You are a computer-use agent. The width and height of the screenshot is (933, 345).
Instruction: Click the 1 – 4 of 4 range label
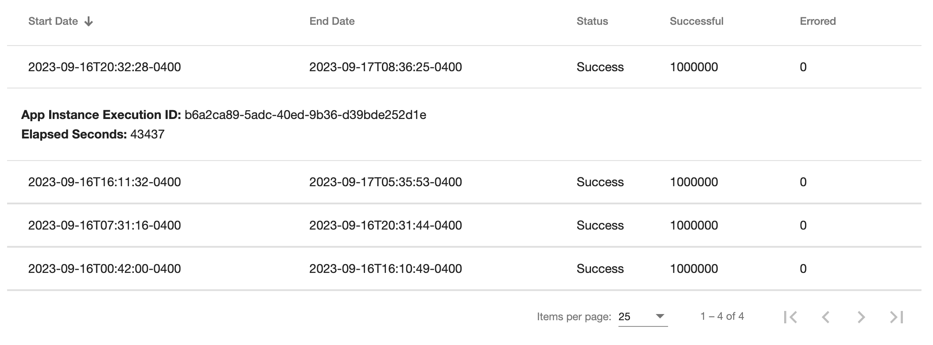pos(722,316)
